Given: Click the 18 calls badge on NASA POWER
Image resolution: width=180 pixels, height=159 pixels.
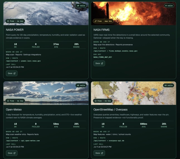Looking at the screenshot, I should [81, 6].
